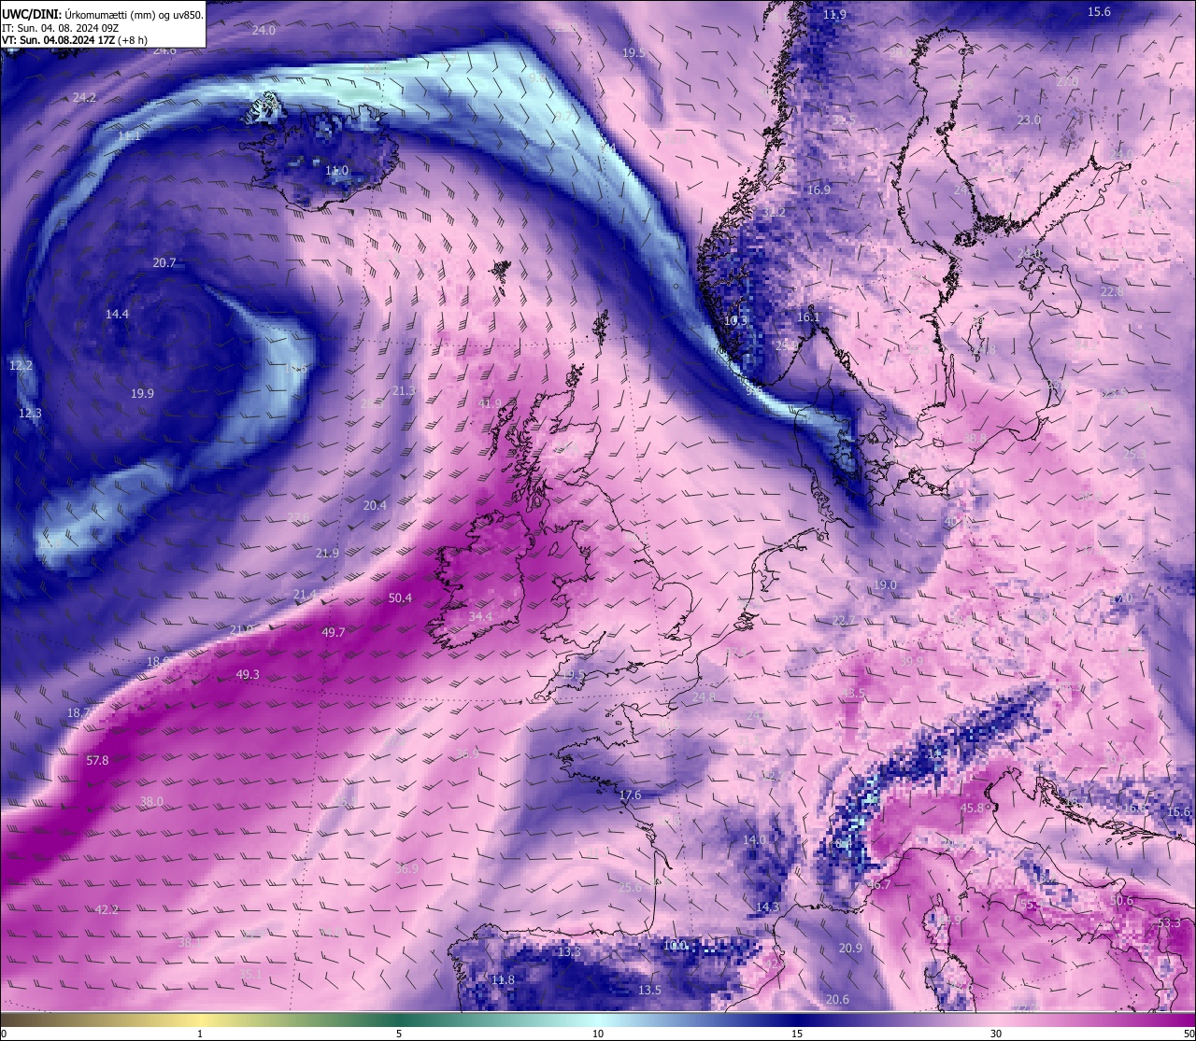Click the 20.6 map value
Viewport: 1196px width, 1041px height.
pyautogui.click(x=837, y=1000)
